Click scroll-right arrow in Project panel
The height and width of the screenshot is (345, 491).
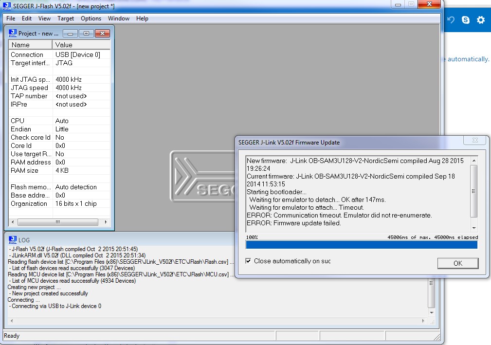pyautogui.click(x=106, y=222)
